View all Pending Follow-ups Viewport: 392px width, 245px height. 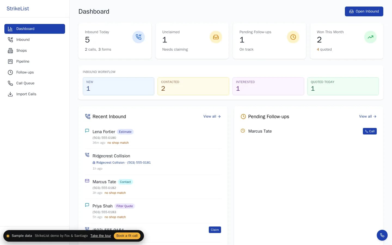tap(368, 117)
